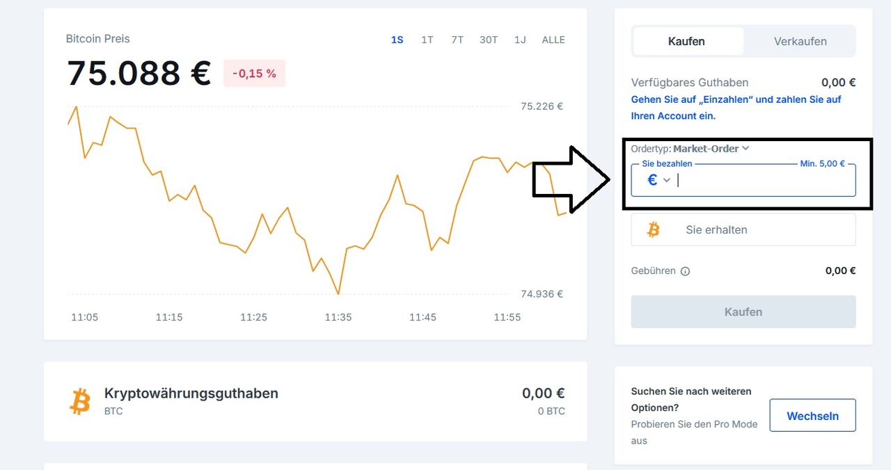Click the -0,15 % price change badge

(254, 73)
